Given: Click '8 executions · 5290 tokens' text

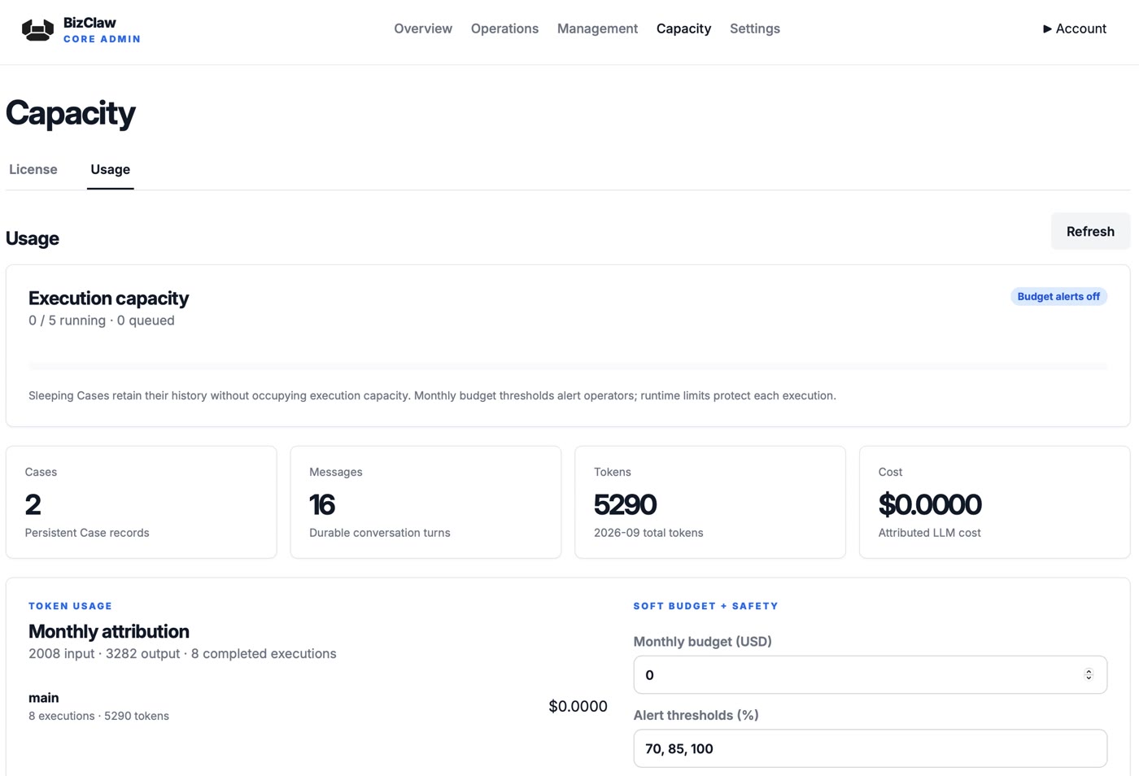Looking at the screenshot, I should [98, 716].
